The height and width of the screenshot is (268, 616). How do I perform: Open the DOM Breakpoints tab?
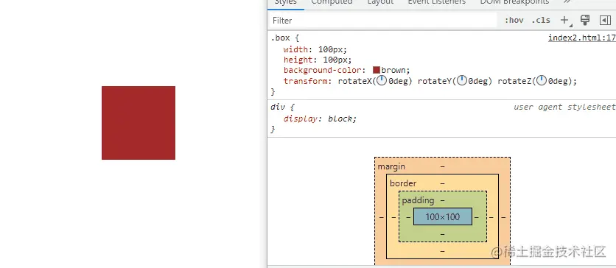coord(514,2)
